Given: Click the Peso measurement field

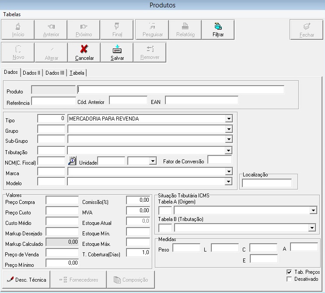Looking at the screenshot, I should click(186, 248).
